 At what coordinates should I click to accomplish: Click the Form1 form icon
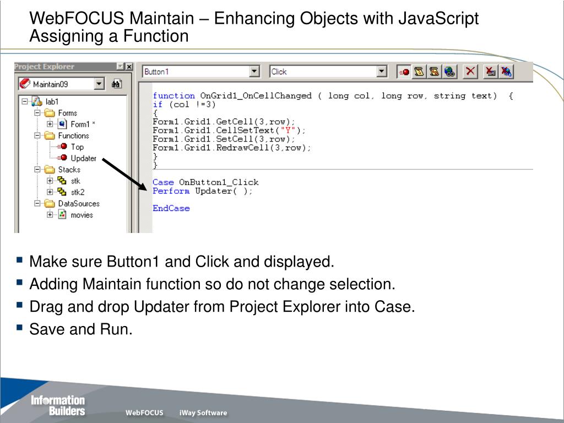pos(62,124)
